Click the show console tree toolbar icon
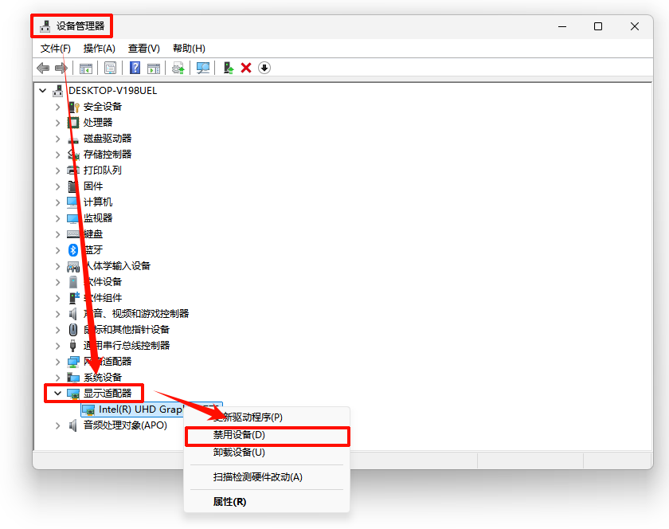 [87, 68]
